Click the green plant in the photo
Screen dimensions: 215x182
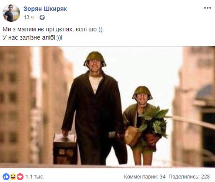(x=154, y=121)
